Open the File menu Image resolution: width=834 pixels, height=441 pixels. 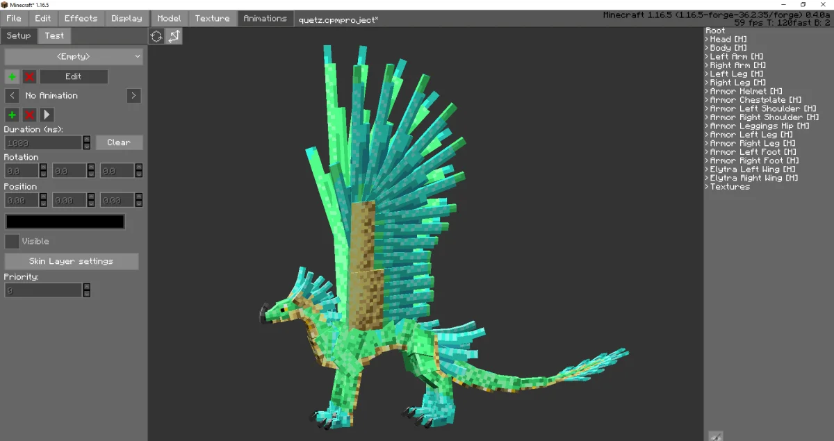click(14, 18)
